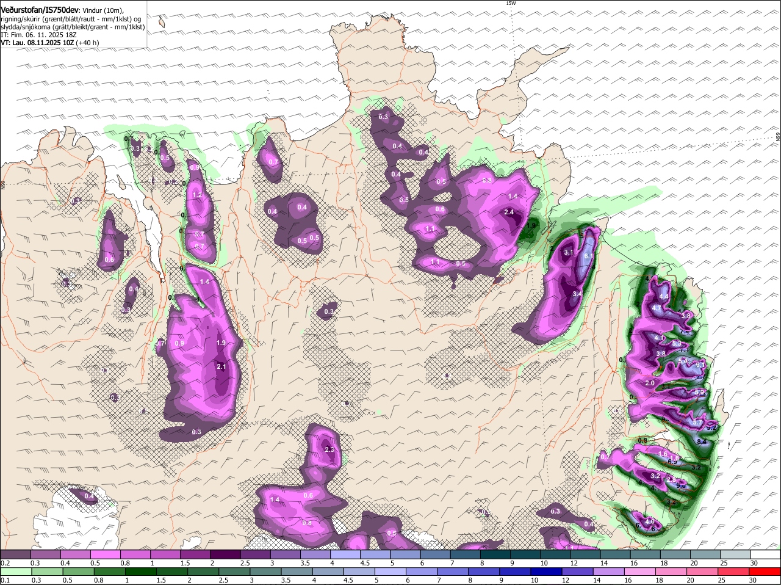Click the 5.7 precipitation value on the map
This screenshot has width=781, height=585.
[x=697, y=422]
